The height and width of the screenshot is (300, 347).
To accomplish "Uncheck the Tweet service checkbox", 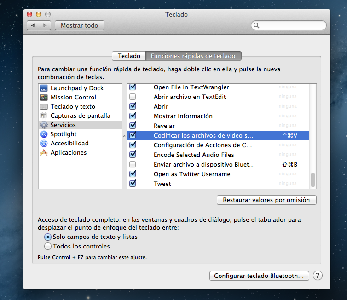I will point(133,184).
